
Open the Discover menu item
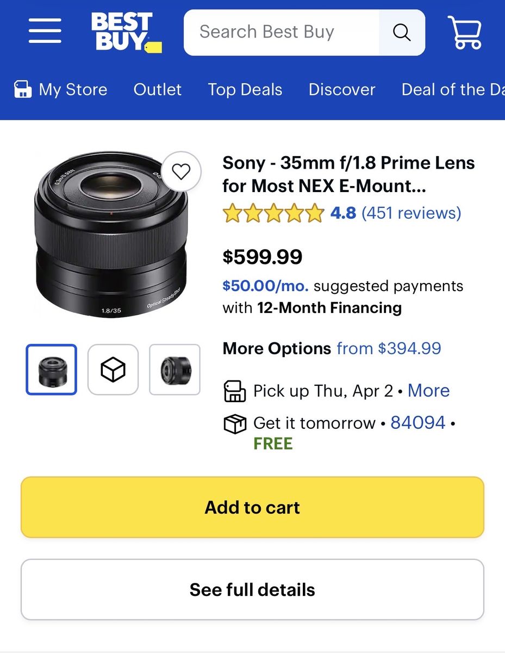point(342,89)
